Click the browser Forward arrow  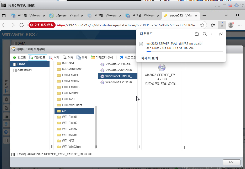pyautogui.click(x=13, y=25)
